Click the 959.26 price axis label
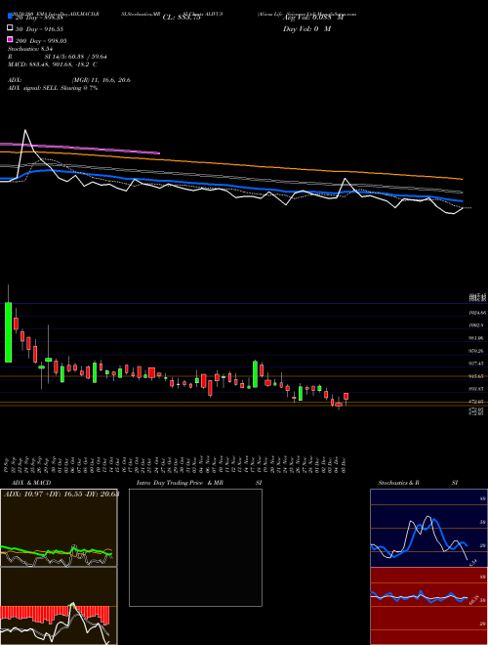Image resolution: width=488 pixels, height=645 pixels. (x=477, y=351)
